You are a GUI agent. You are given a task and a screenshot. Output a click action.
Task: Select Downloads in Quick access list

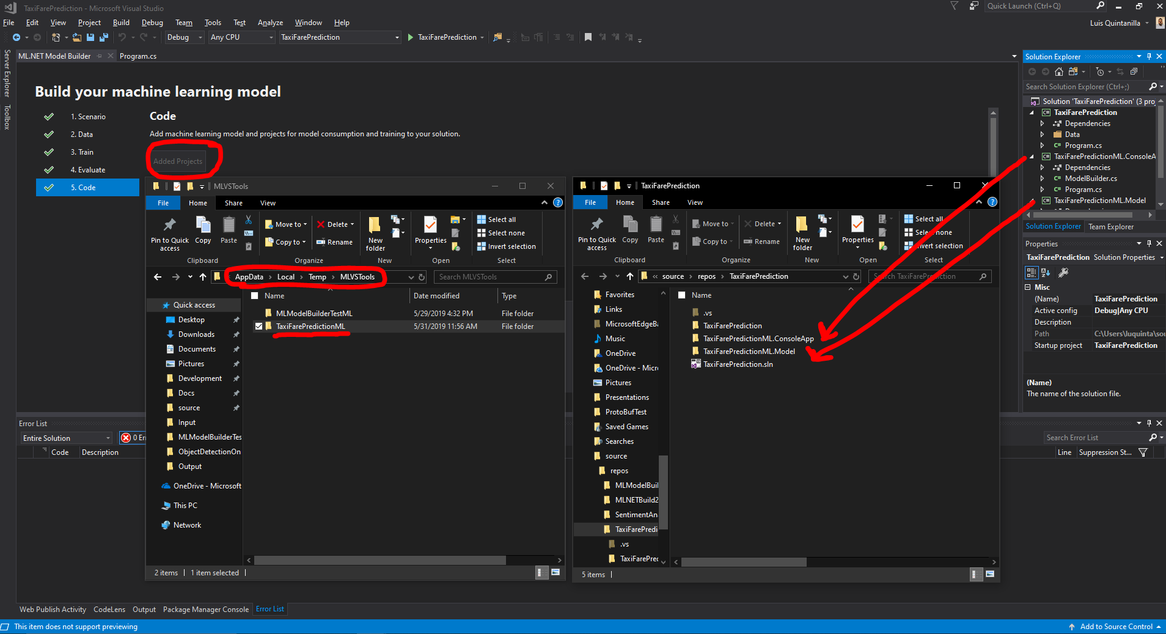tap(196, 334)
